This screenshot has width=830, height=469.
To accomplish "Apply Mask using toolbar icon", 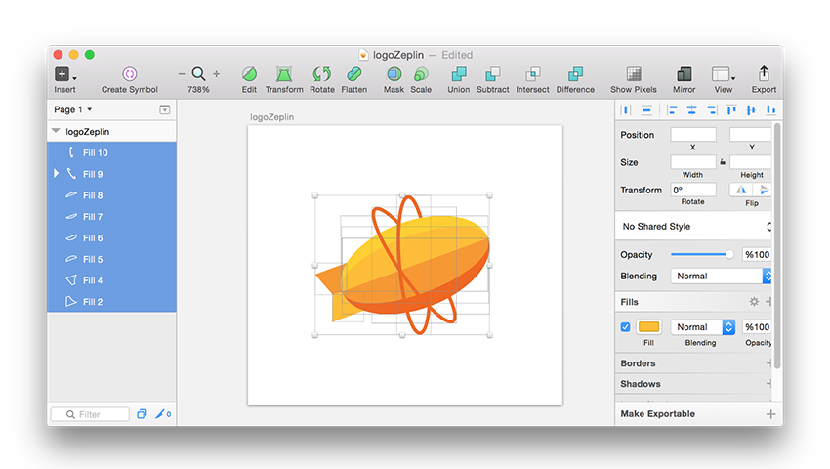I will click(x=394, y=74).
